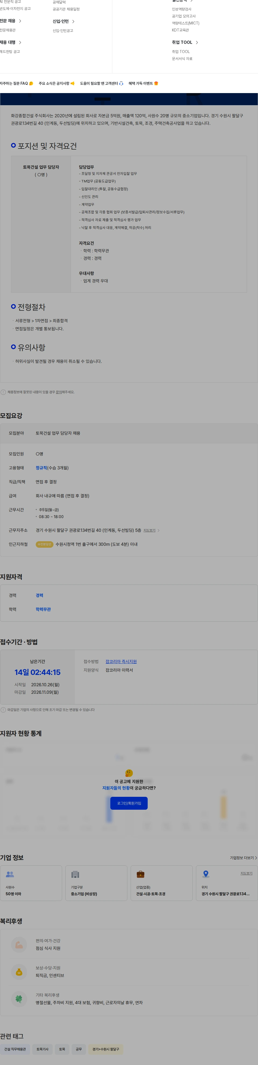258x1065 pixels.
Task: Open the 헤드헌팅 공고 menu entry
Action: [x=10, y=52]
